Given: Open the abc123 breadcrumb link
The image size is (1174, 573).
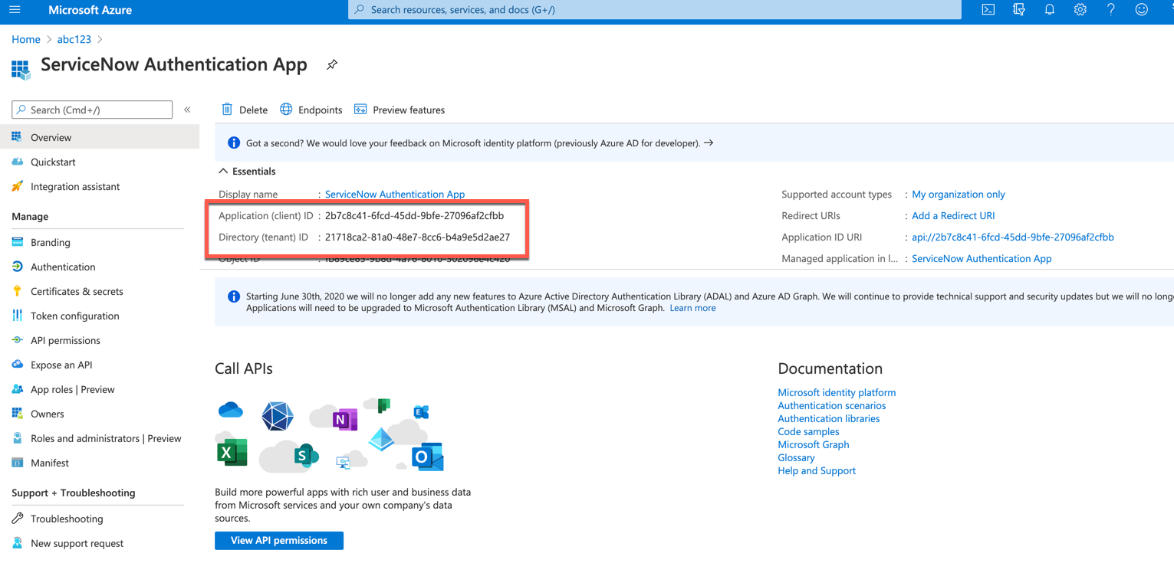Looking at the screenshot, I should pyautogui.click(x=74, y=39).
